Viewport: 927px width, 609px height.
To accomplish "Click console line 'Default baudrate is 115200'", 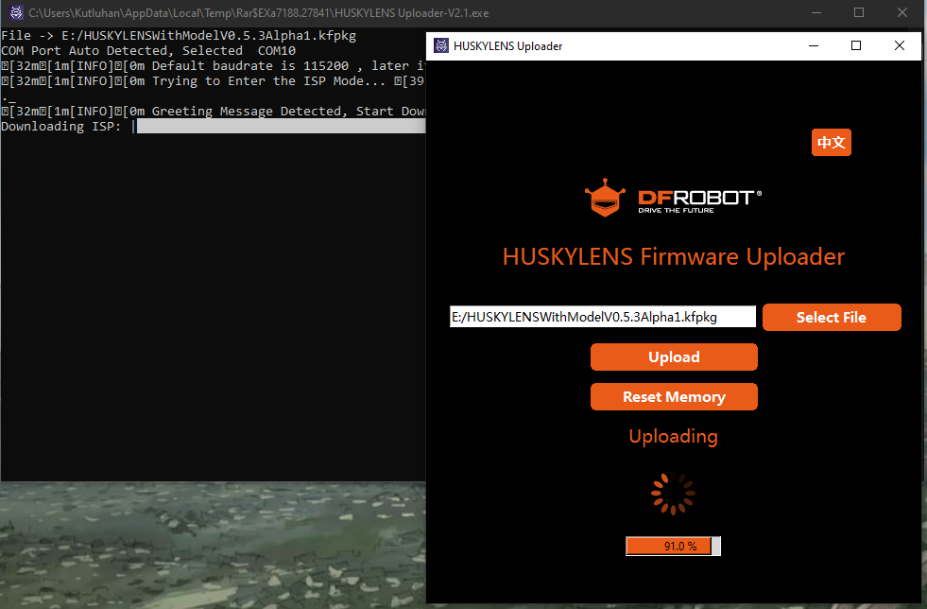I will pyautogui.click(x=213, y=65).
